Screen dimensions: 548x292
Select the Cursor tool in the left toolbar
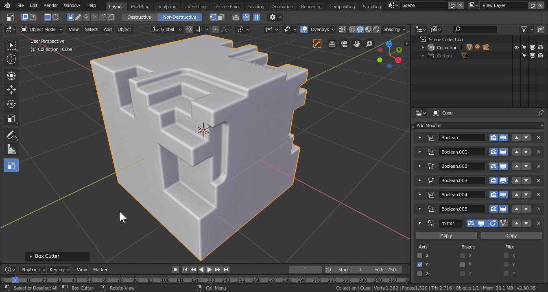(x=11, y=59)
